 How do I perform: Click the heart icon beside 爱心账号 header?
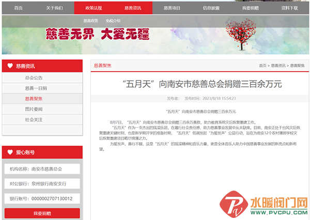click(x=10, y=152)
